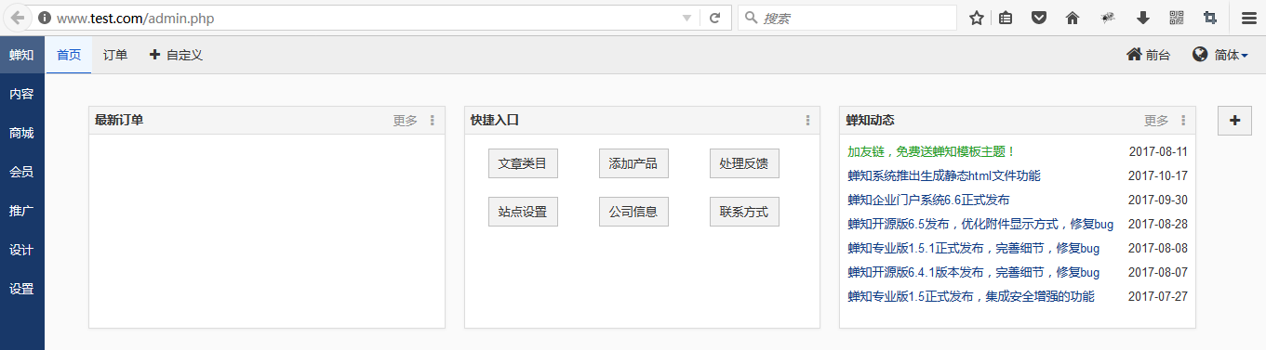Click the crop screenshot icon in the toolbar
1266x350 pixels.
1210,18
